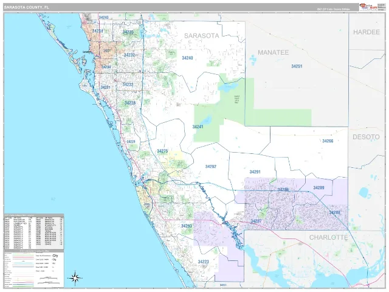389x292 pixels.
Task: Select the 'SARASOTA COUNTY, FL' map title
Action: [27, 7]
